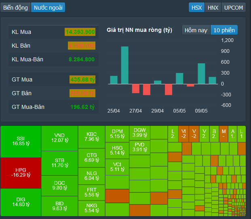This screenshot has width=251, height=219.
Task: Click the 29/04 date axis label
Action: (x=158, y=111)
